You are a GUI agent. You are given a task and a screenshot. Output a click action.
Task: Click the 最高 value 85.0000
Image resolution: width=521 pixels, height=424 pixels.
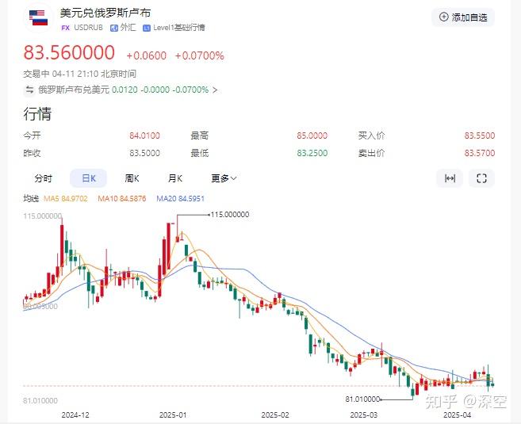click(x=312, y=136)
